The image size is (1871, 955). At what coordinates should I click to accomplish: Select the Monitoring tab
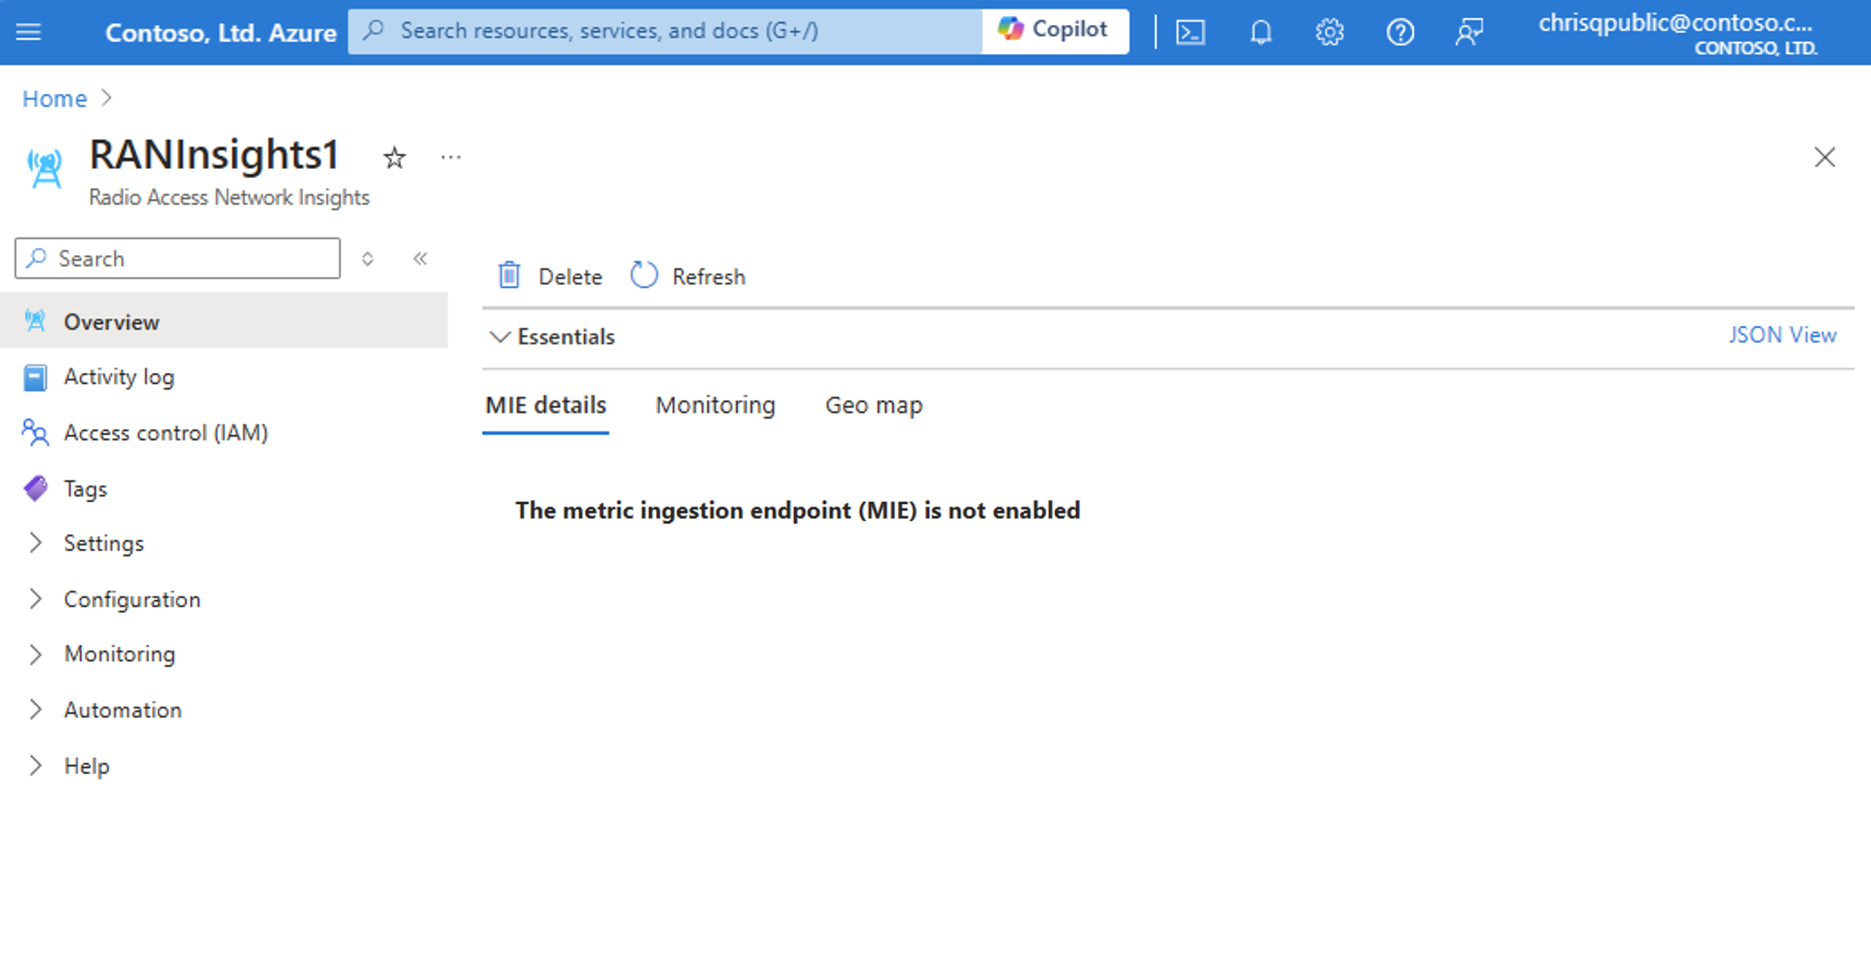click(x=715, y=404)
